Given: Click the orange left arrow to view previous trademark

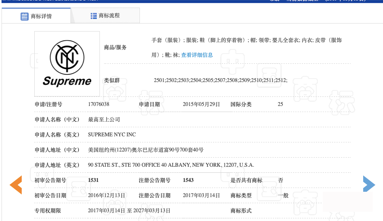Looking at the screenshot, I should [x=16, y=185].
